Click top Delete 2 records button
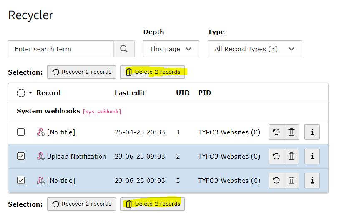The width and height of the screenshot is (337, 219). click(x=153, y=72)
